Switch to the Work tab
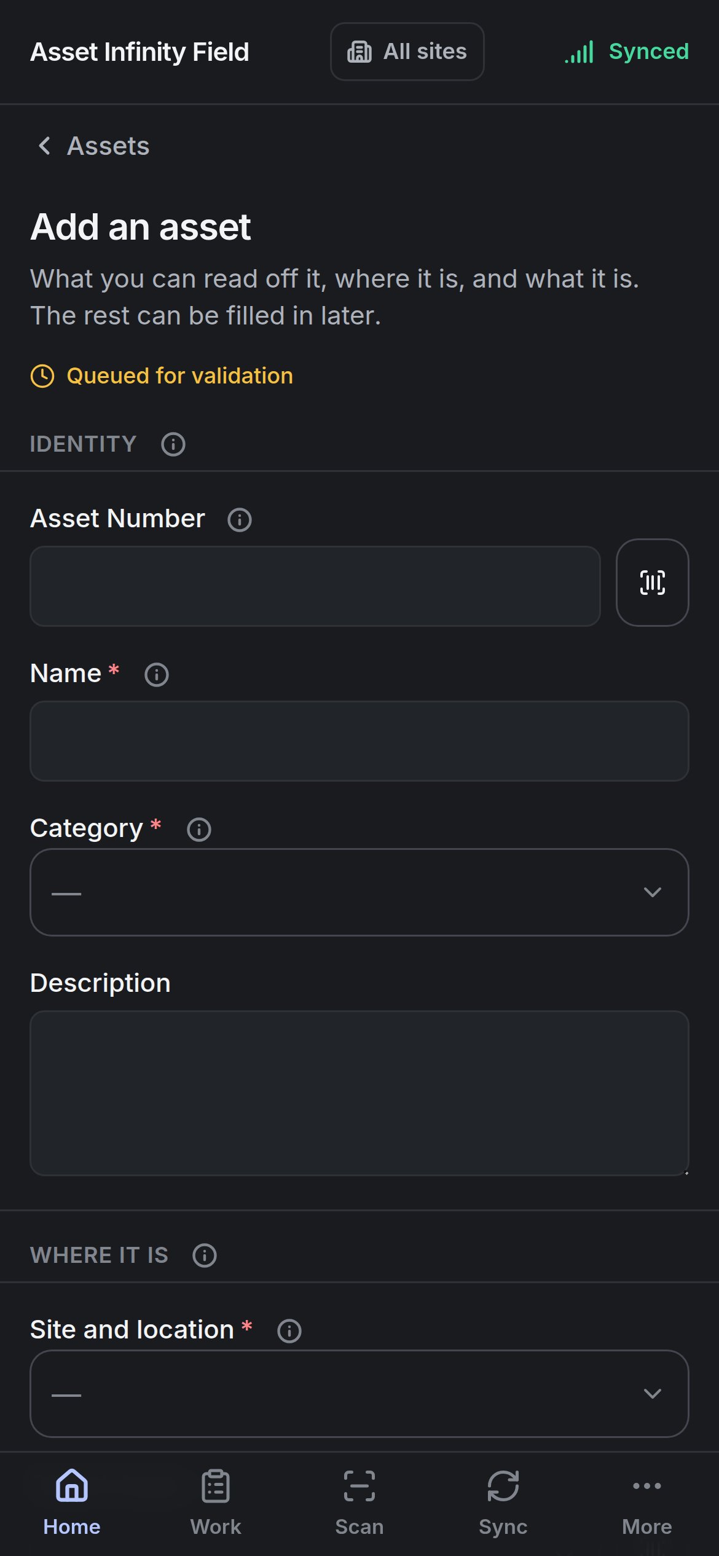The width and height of the screenshot is (719, 1556). (216, 1502)
